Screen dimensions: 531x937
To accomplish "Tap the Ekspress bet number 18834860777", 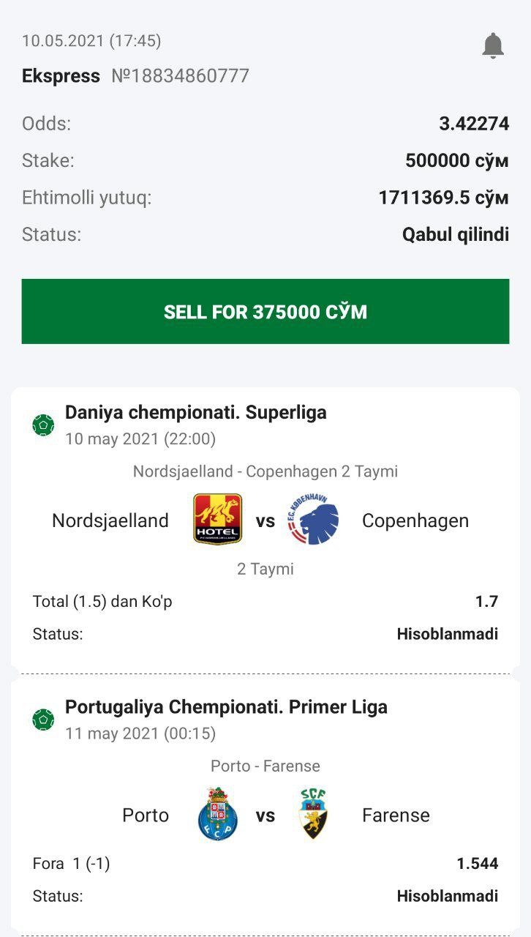I will (180, 76).
